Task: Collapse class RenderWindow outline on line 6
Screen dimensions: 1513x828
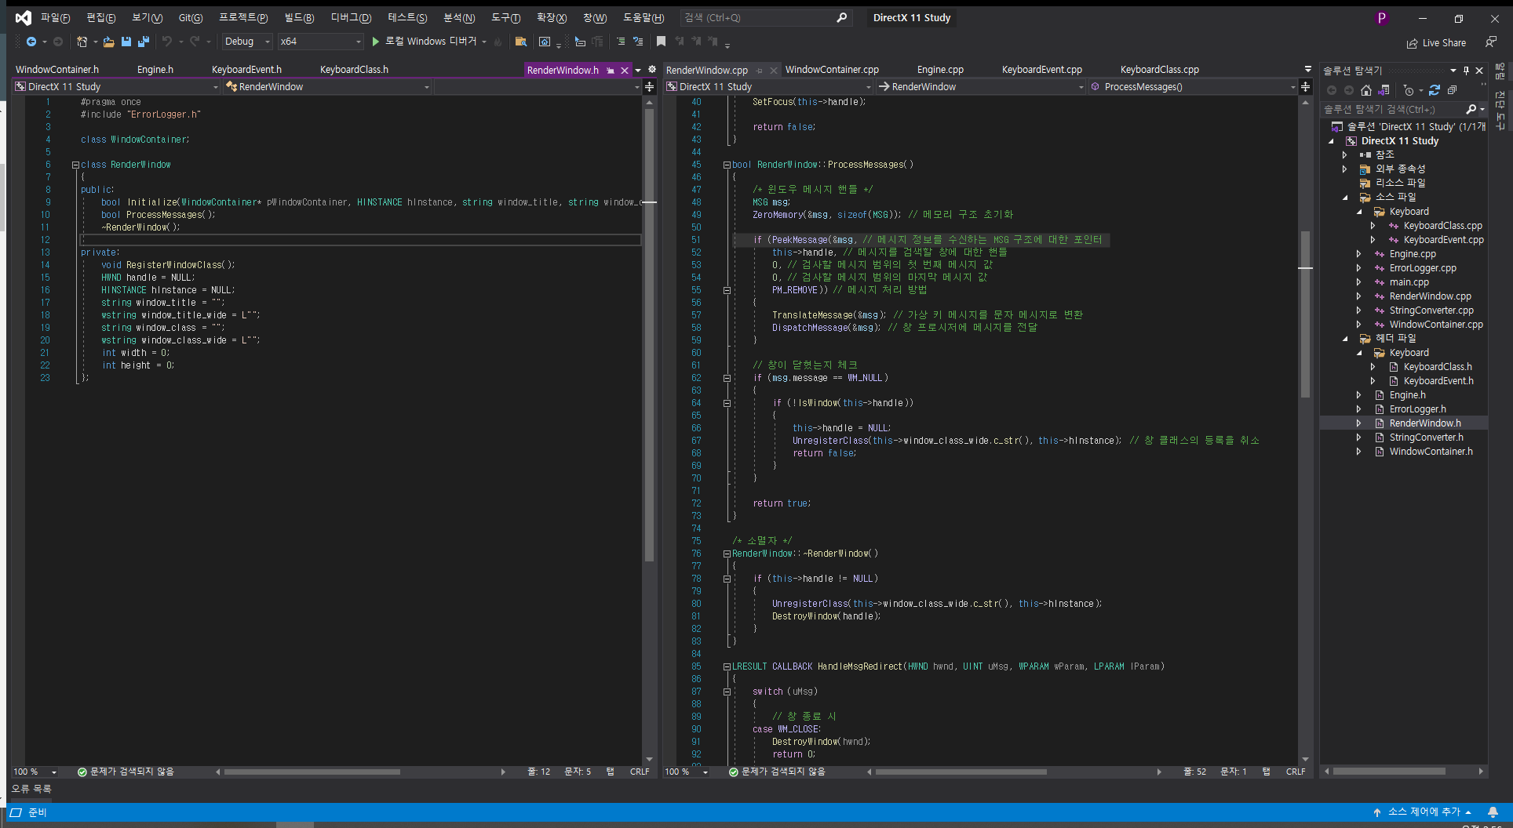Action: click(75, 165)
